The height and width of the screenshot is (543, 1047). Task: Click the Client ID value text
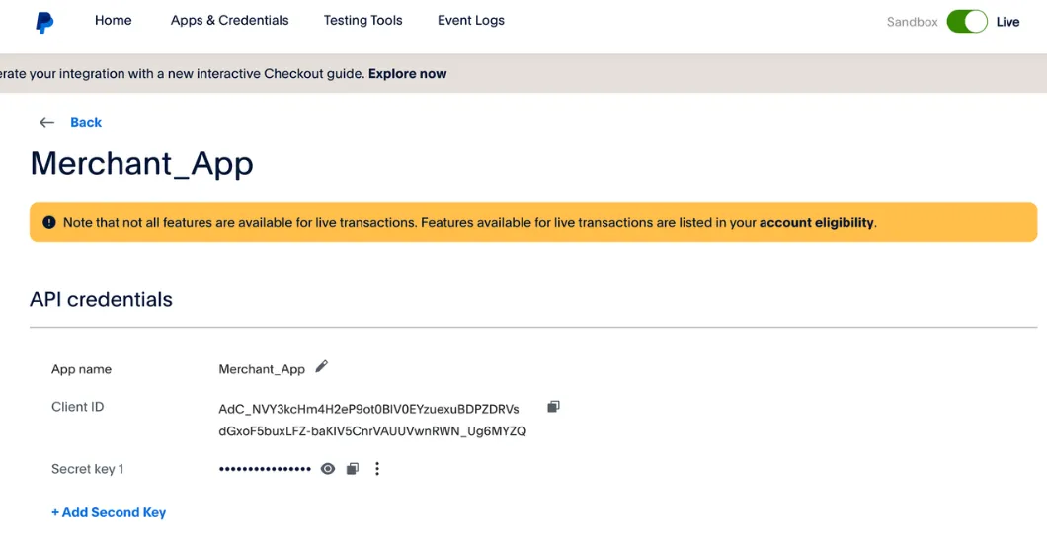(372, 420)
